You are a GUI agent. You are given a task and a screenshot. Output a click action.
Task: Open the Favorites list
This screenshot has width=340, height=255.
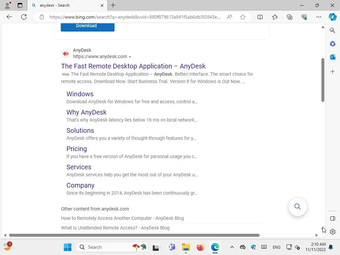275,17
